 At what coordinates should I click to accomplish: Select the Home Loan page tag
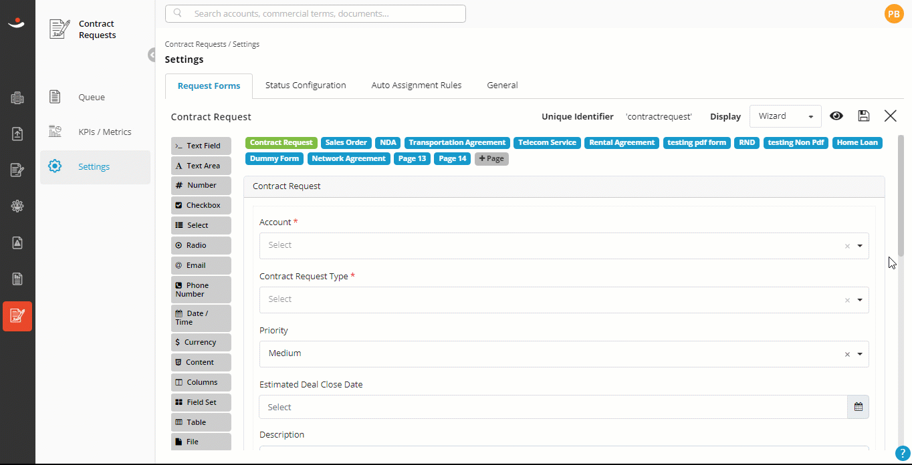click(x=858, y=143)
